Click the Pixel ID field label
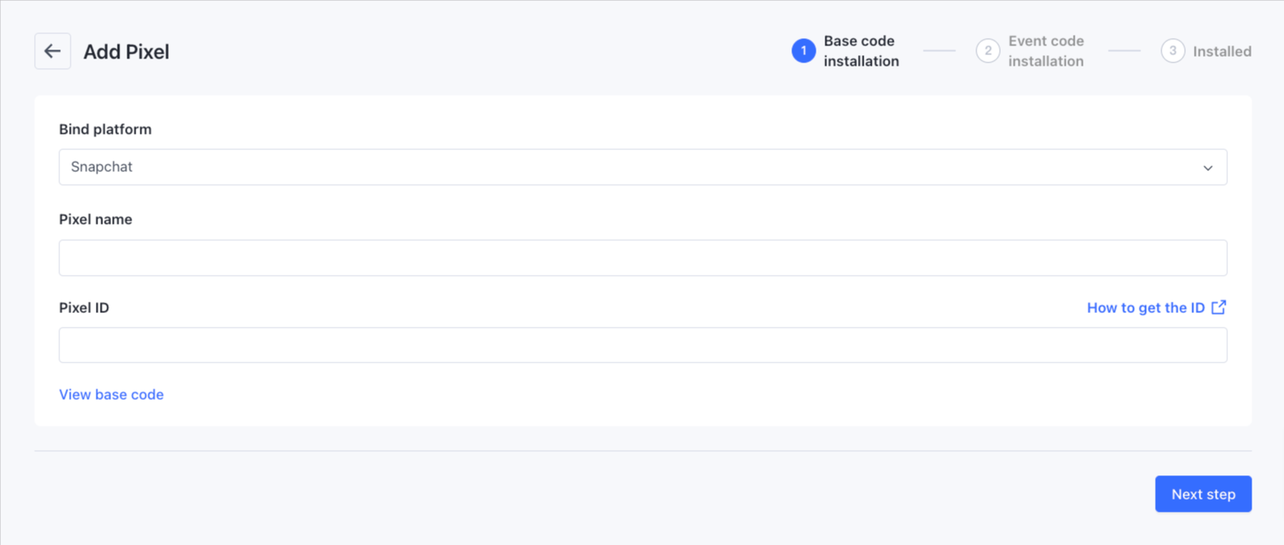 tap(84, 307)
